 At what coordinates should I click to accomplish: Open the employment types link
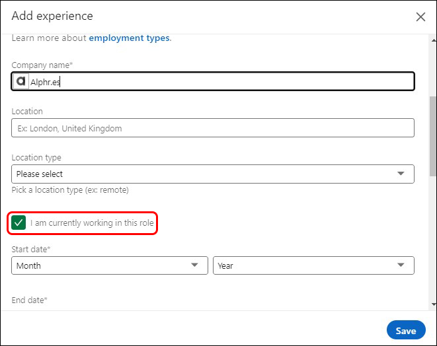[x=129, y=38]
